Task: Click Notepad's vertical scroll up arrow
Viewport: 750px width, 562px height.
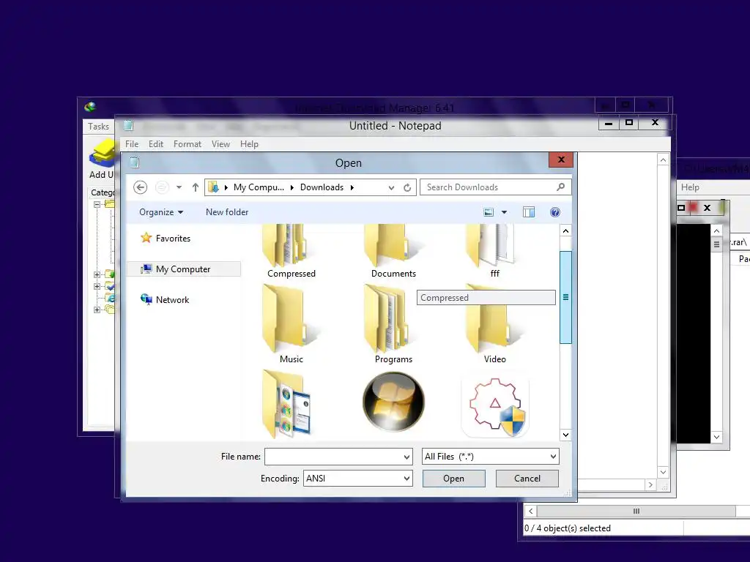Action: point(663,160)
